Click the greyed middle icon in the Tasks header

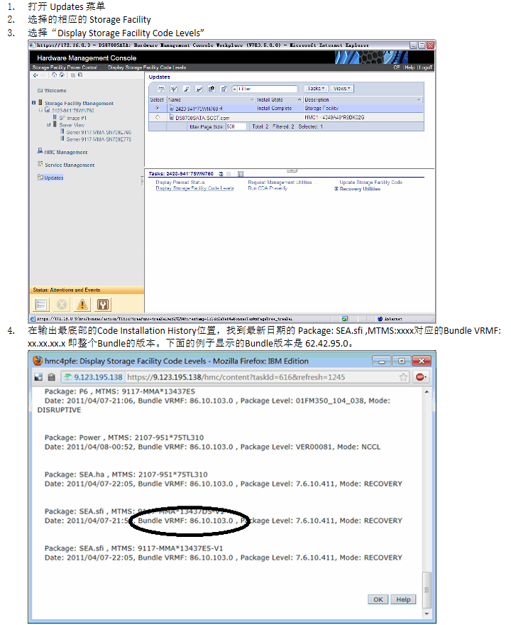(x=229, y=174)
